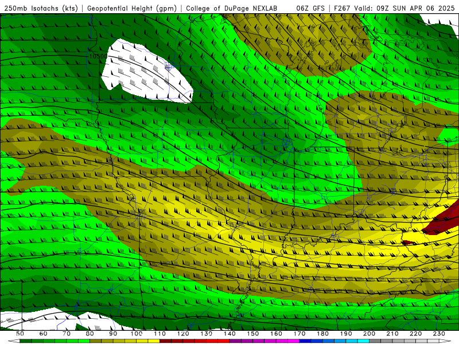Click the '110' label on the color scale

click(x=160, y=334)
